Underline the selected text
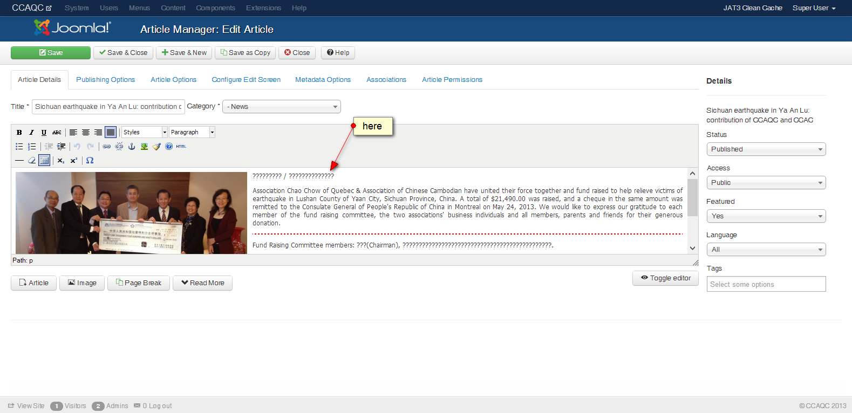 coord(44,132)
